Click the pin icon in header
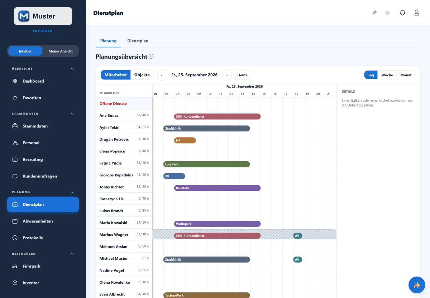The height and width of the screenshot is (298, 430). [x=374, y=13]
